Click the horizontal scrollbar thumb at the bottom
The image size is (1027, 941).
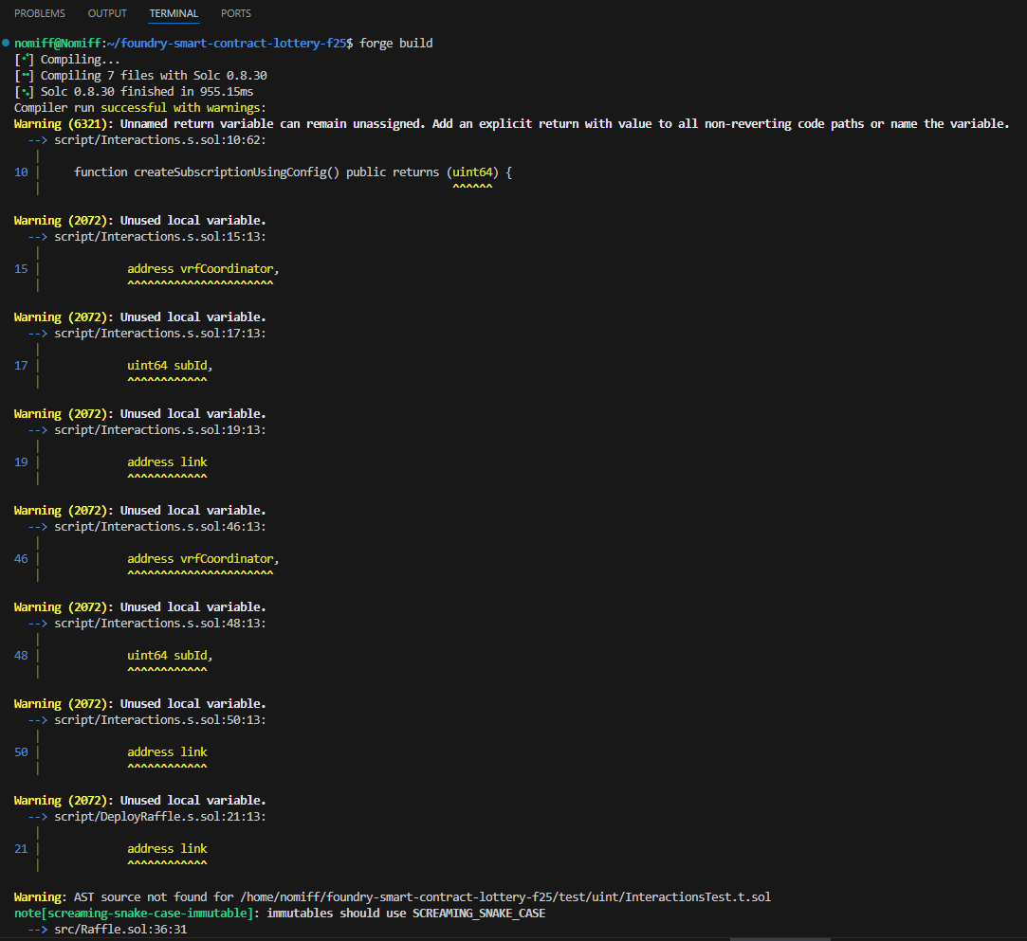(780, 938)
